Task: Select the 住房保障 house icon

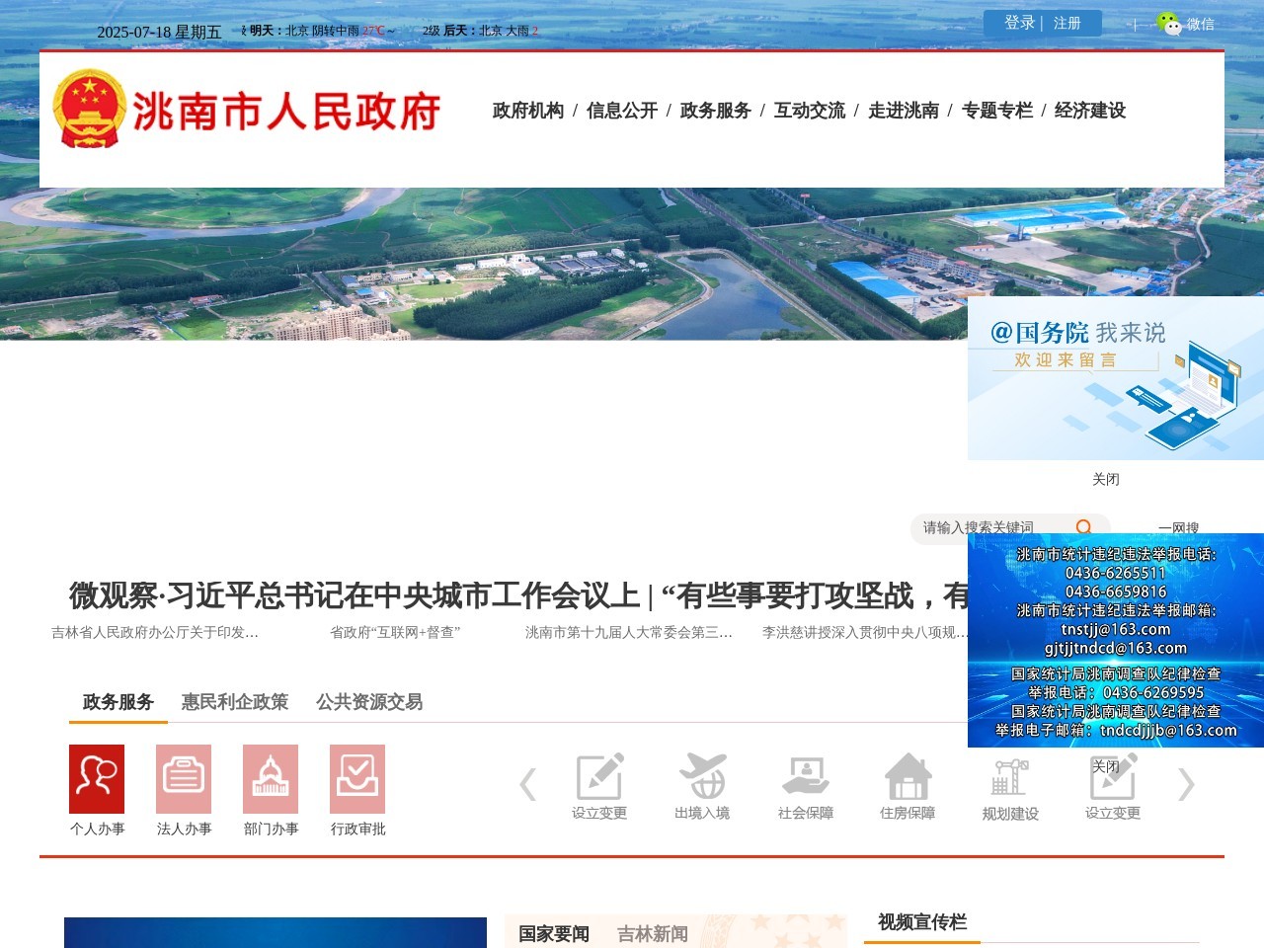Action: [908, 787]
